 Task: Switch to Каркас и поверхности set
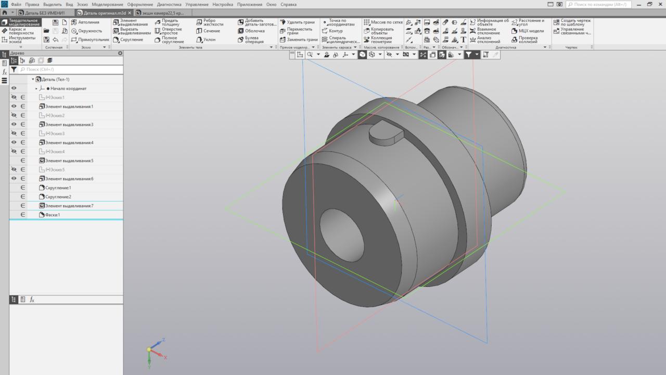click(20, 31)
